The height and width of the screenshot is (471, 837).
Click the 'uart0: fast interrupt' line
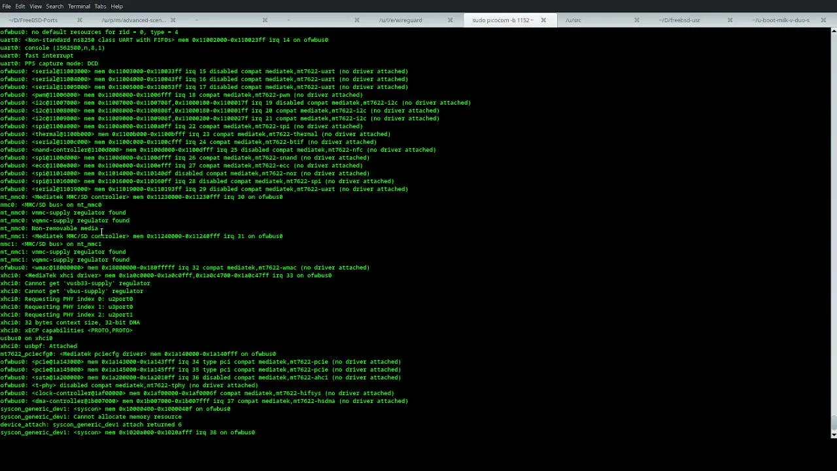pyautogui.click(x=37, y=56)
